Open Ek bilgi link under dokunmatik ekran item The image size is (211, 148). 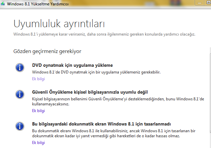[x=38, y=143]
